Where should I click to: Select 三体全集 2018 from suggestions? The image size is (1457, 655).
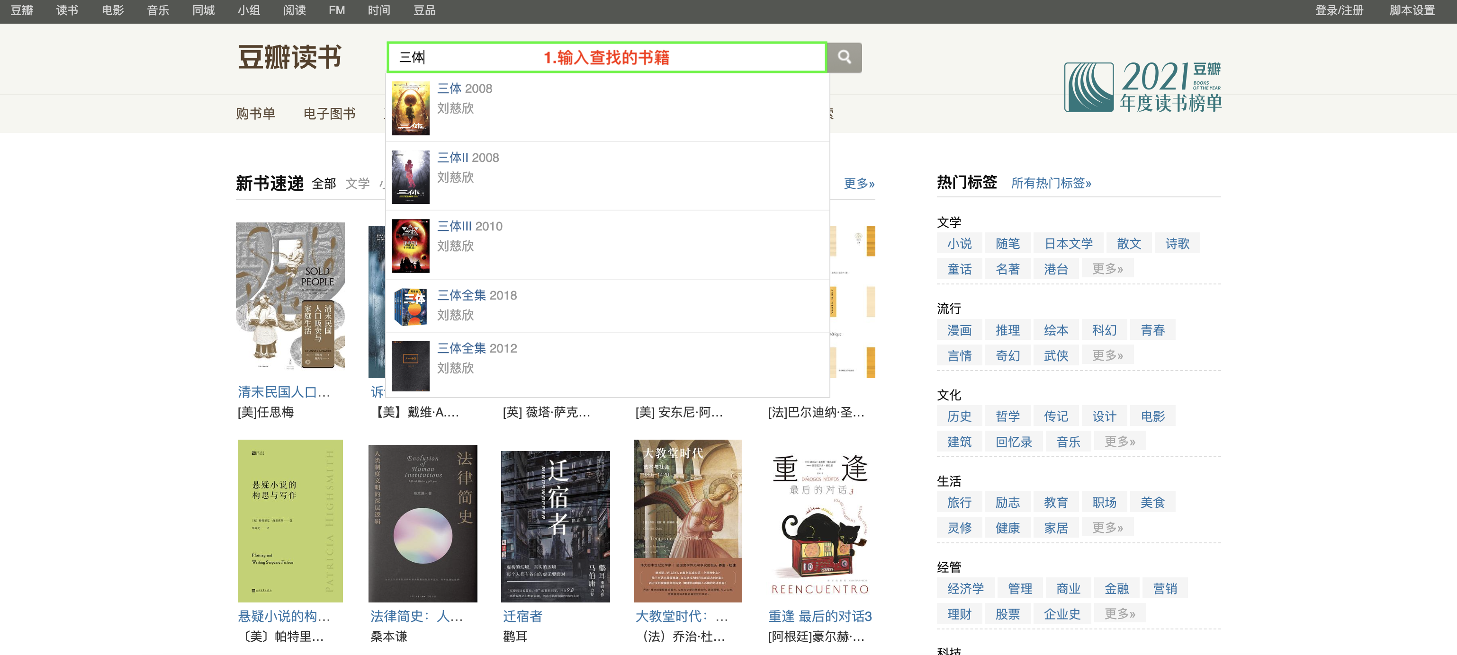(477, 295)
